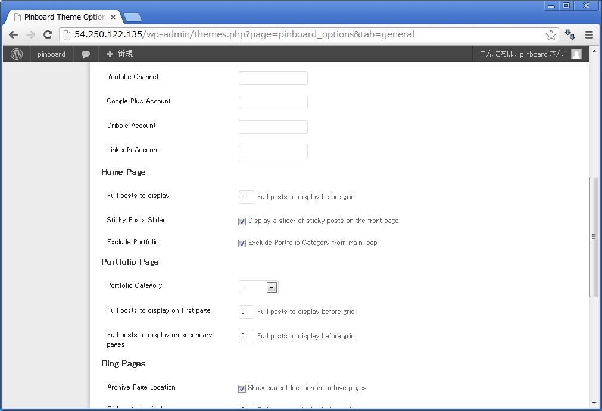The image size is (602, 411).
Task: Click the 'Display a slider of sticky posts' label
Action: click(x=323, y=221)
